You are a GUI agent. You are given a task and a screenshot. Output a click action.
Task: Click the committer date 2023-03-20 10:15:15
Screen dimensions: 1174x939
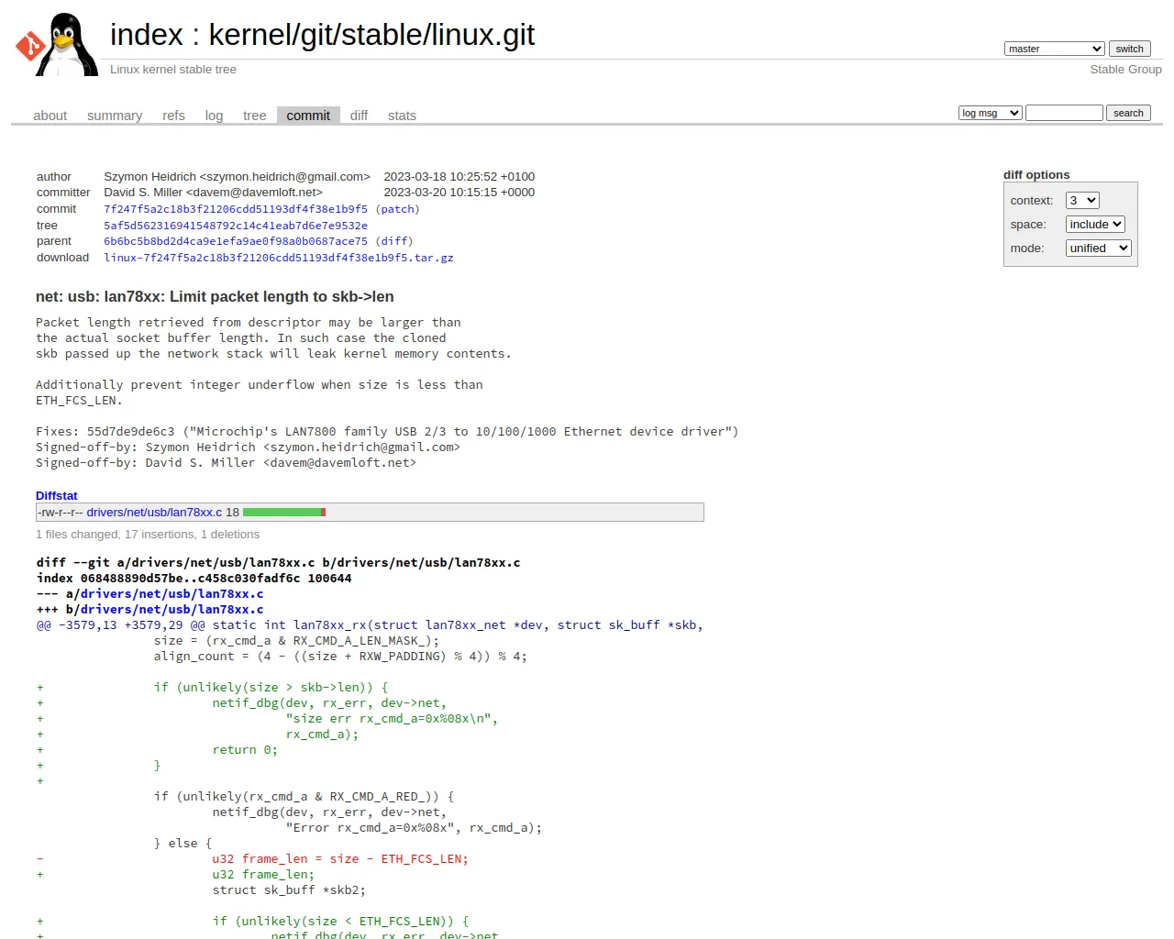[x=459, y=193]
